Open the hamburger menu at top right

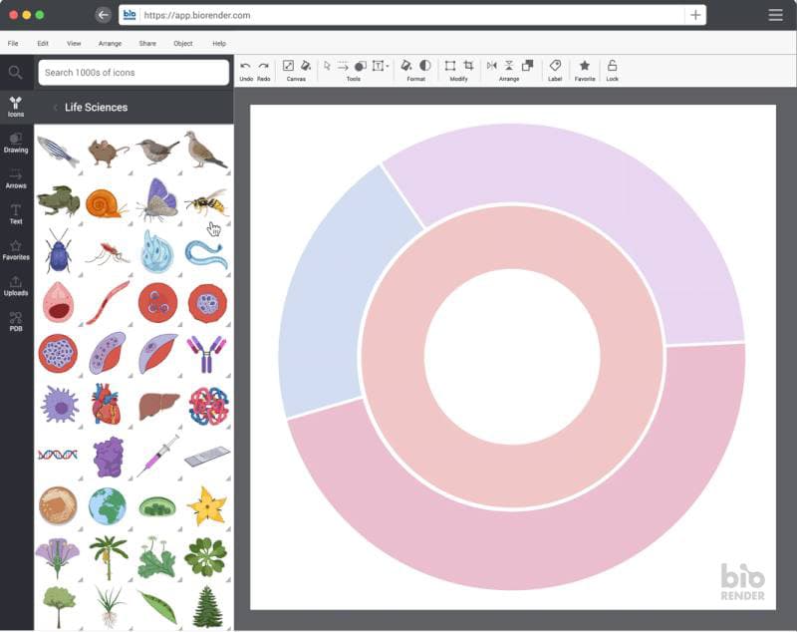775,15
